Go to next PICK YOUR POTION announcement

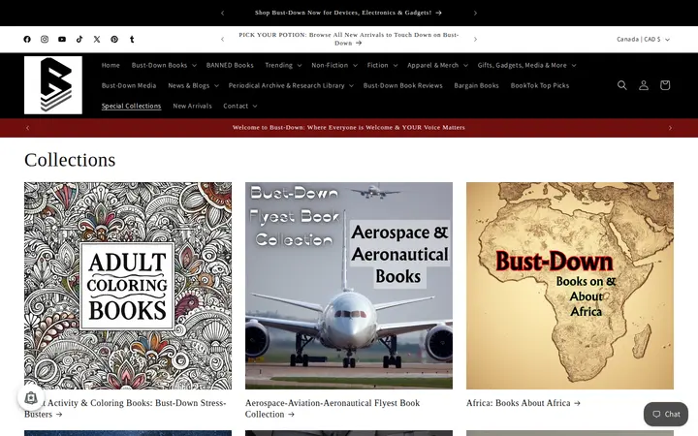tap(475, 39)
